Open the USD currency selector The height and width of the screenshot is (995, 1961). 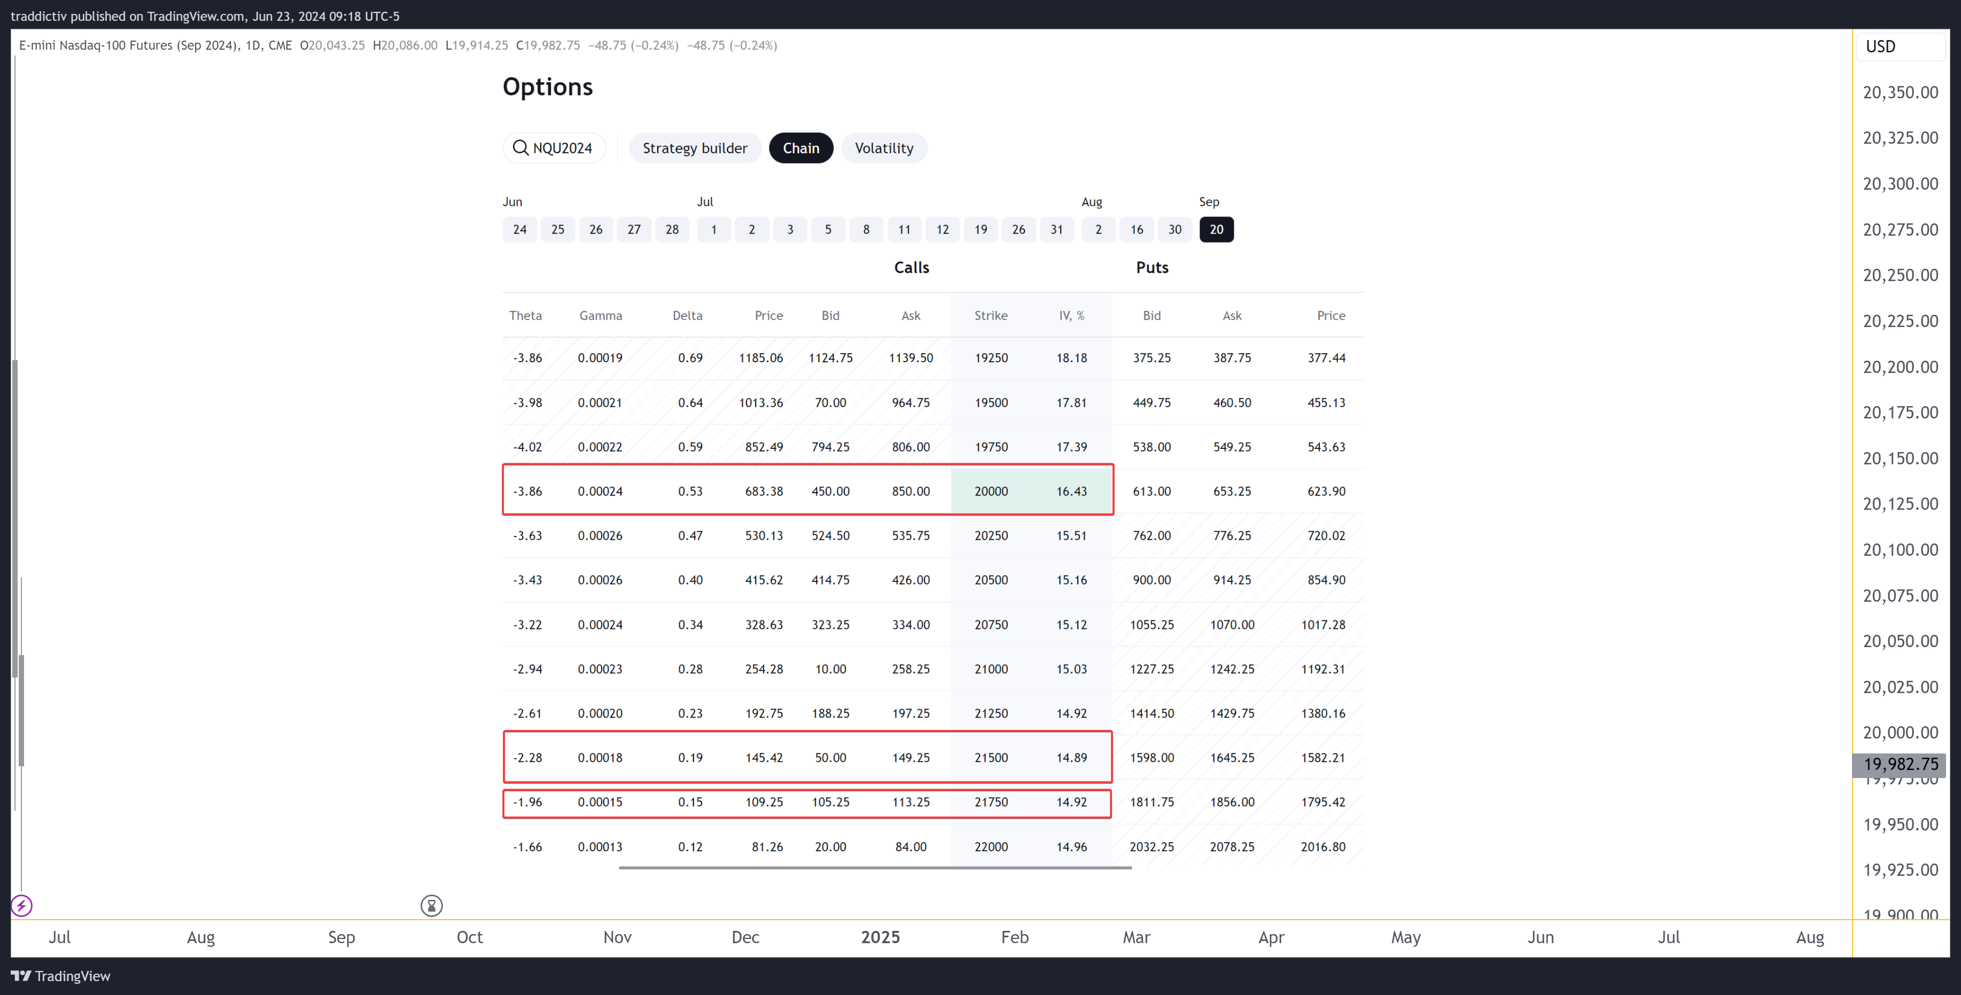coord(1900,46)
